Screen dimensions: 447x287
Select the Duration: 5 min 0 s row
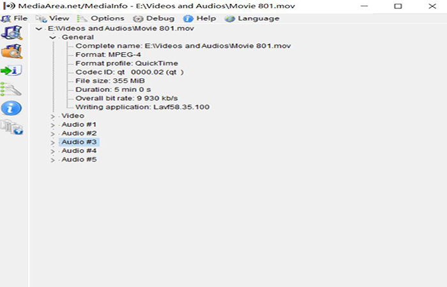click(113, 89)
